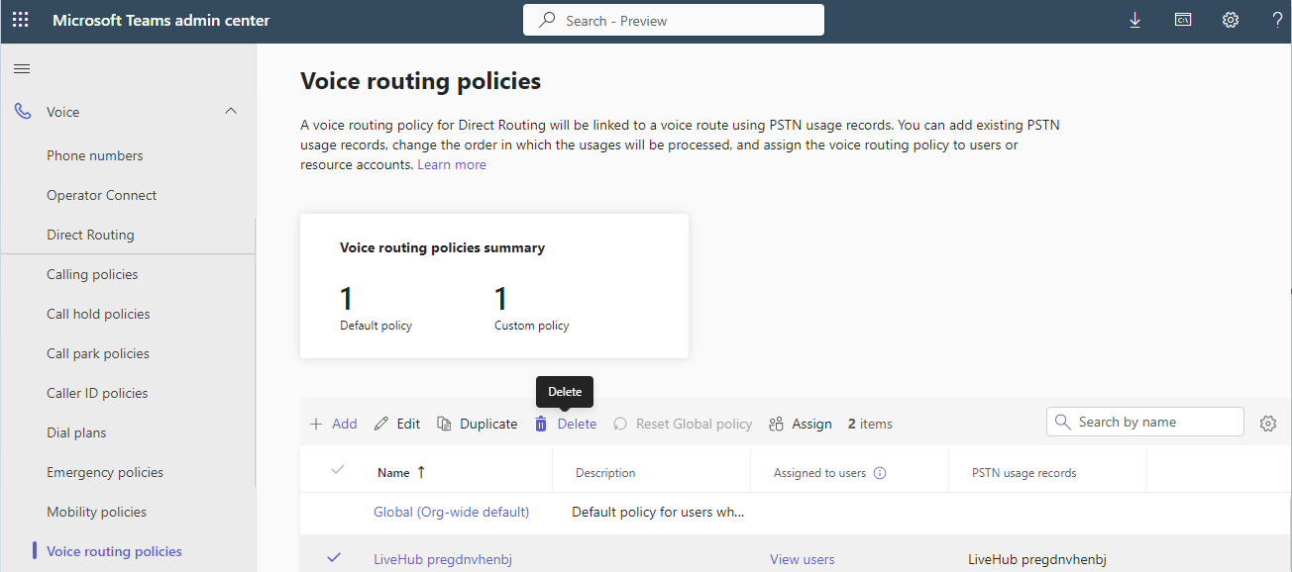Click Add in the policy toolbar
The width and height of the screenshot is (1292, 572).
tap(333, 424)
